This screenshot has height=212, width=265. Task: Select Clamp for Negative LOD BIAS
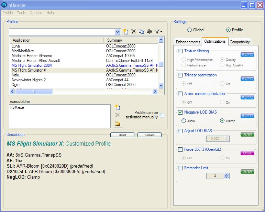pyautogui.click(x=222, y=121)
